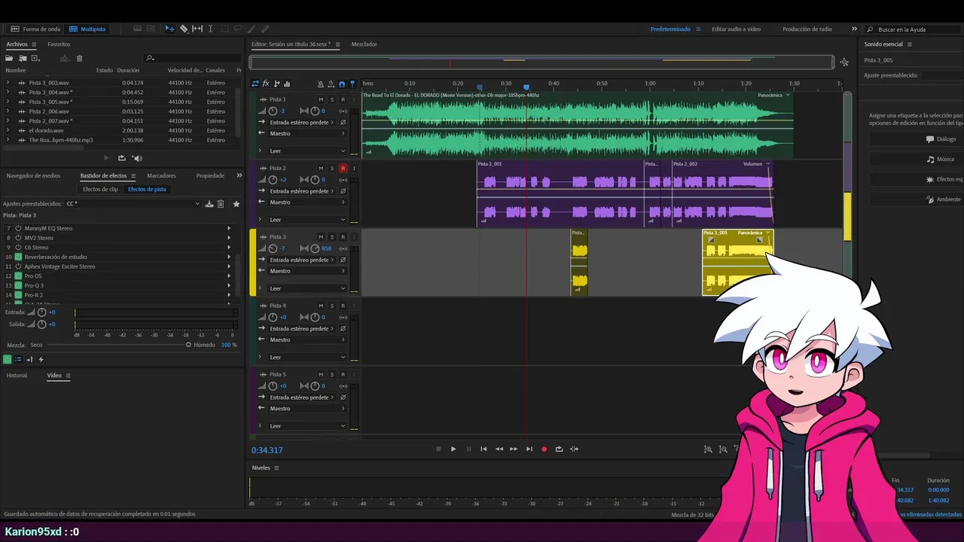Click the phase invert icon on Pista 1
Image resolution: width=964 pixels, height=542 pixels.
pos(343,122)
